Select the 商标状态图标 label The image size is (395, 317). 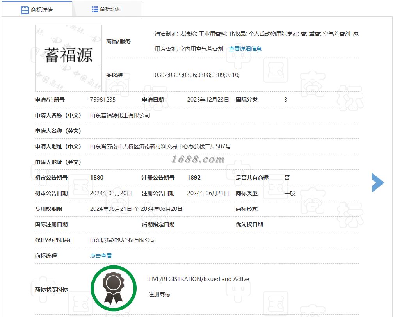[52, 289]
